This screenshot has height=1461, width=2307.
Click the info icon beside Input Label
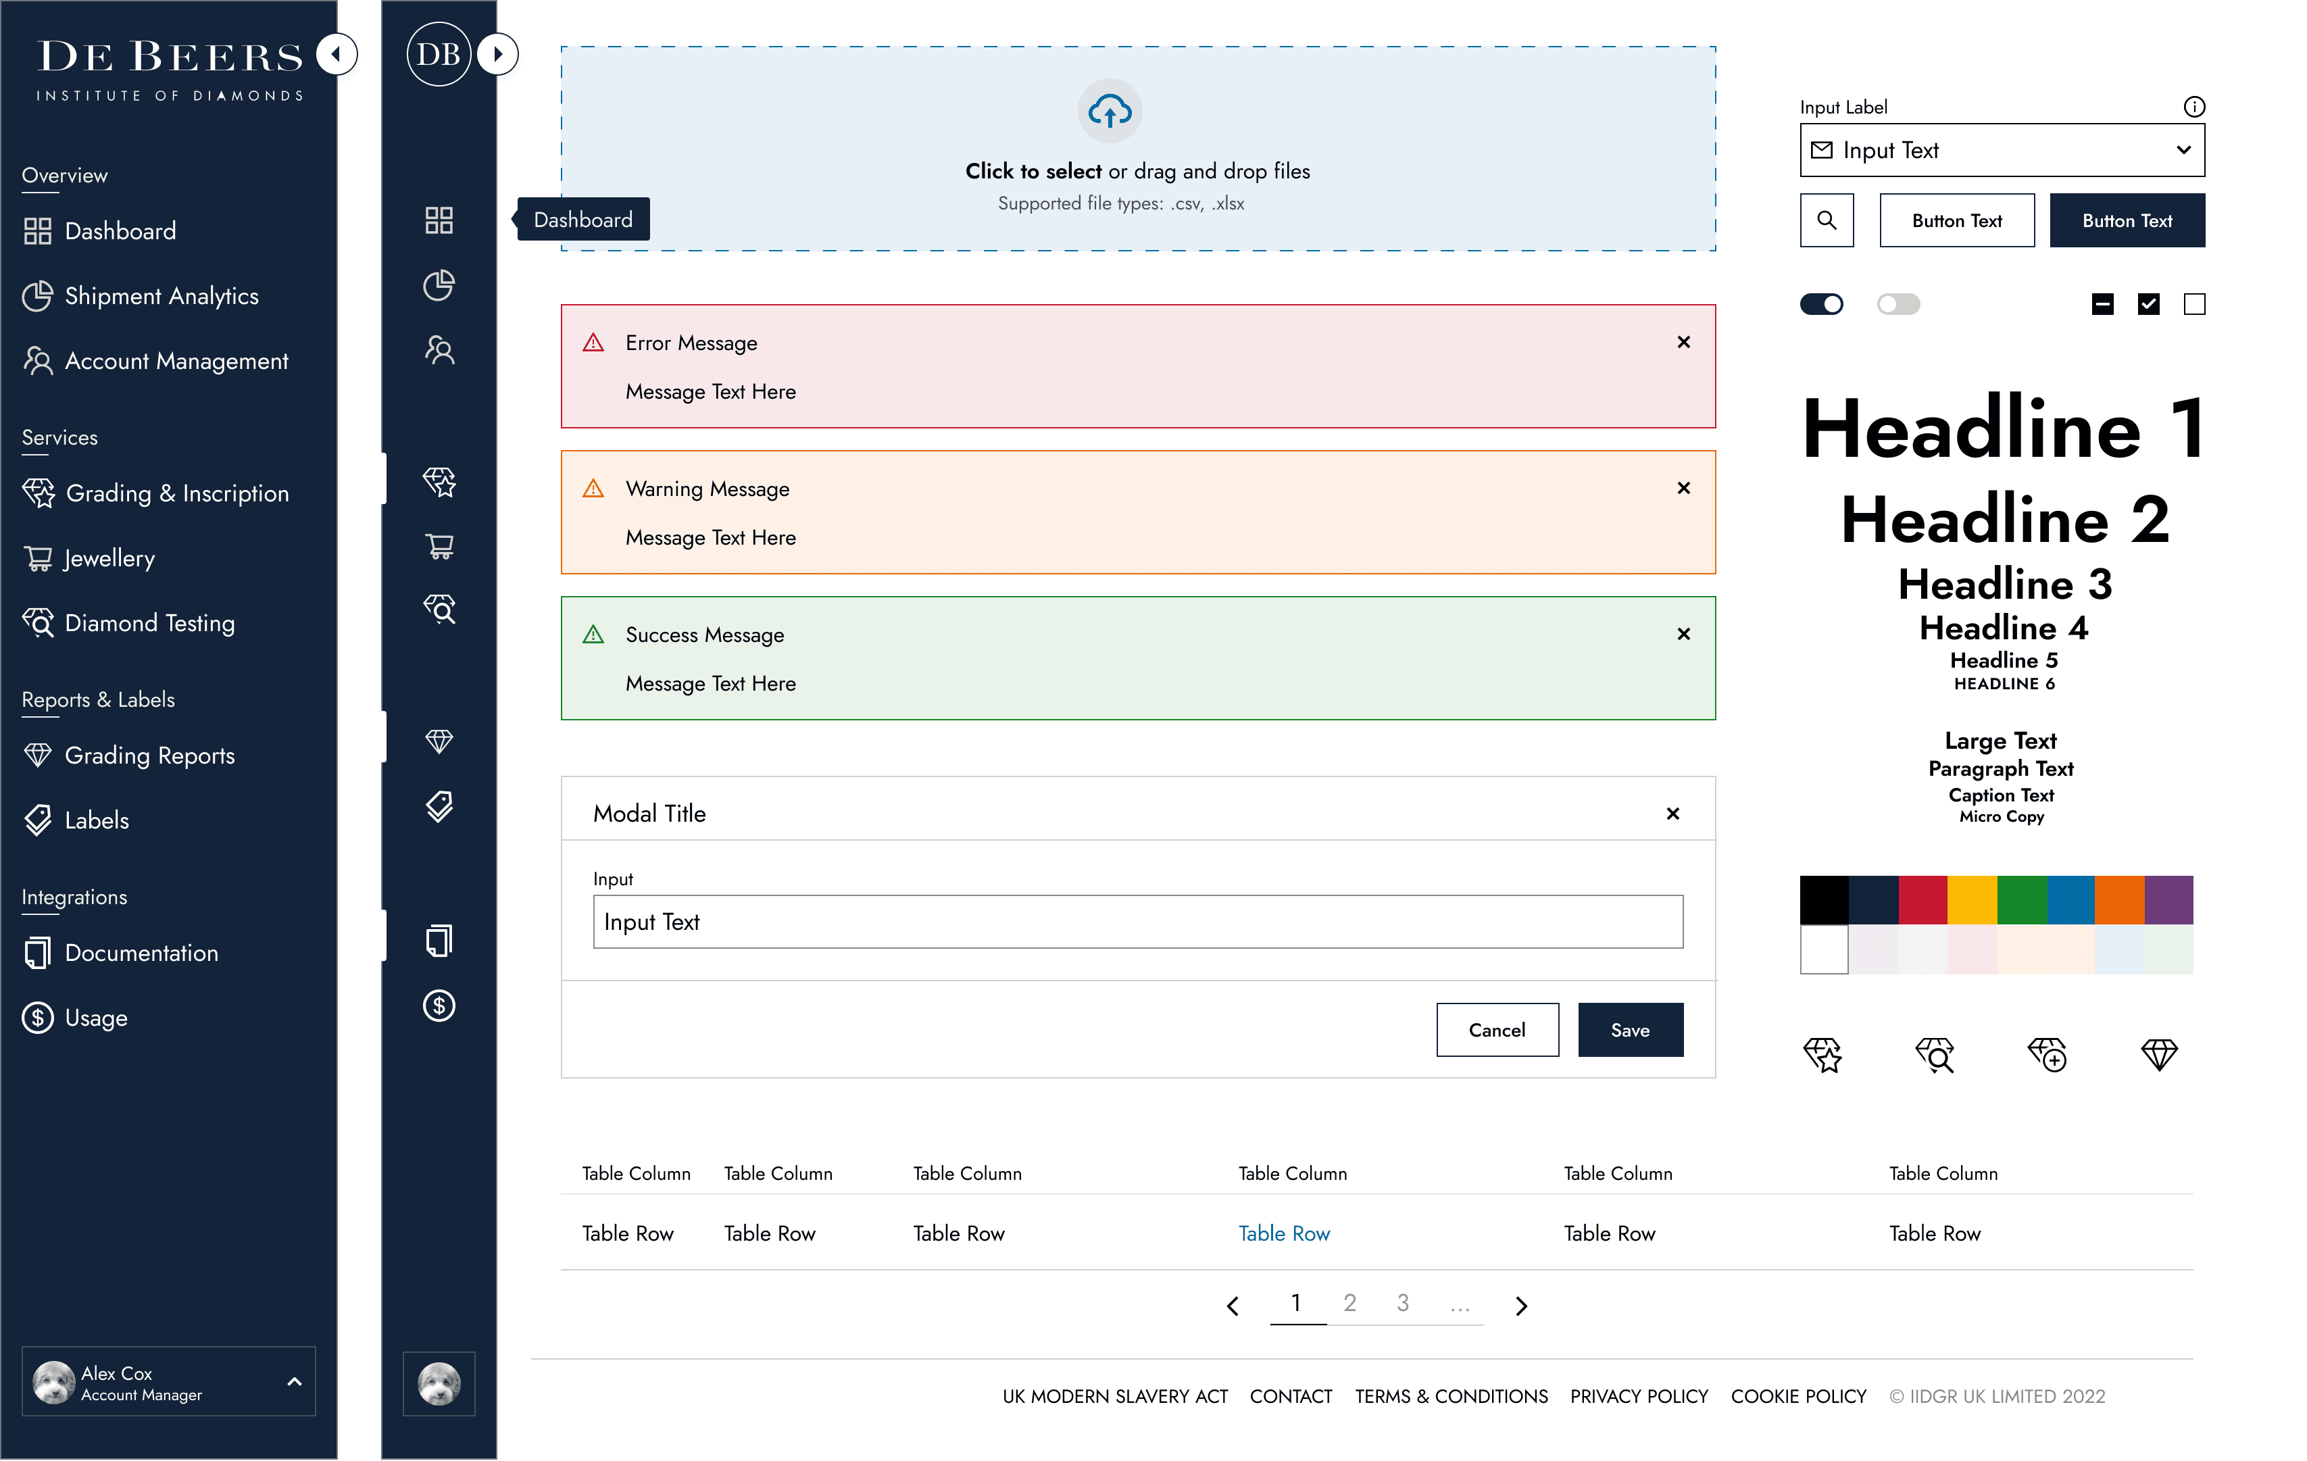pos(2193,106)
